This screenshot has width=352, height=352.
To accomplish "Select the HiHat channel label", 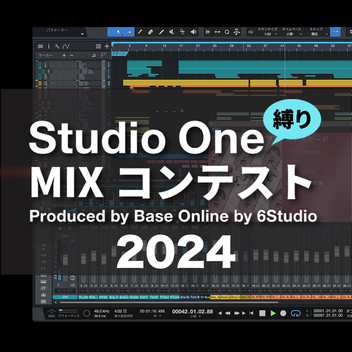I will click(103, 297).
